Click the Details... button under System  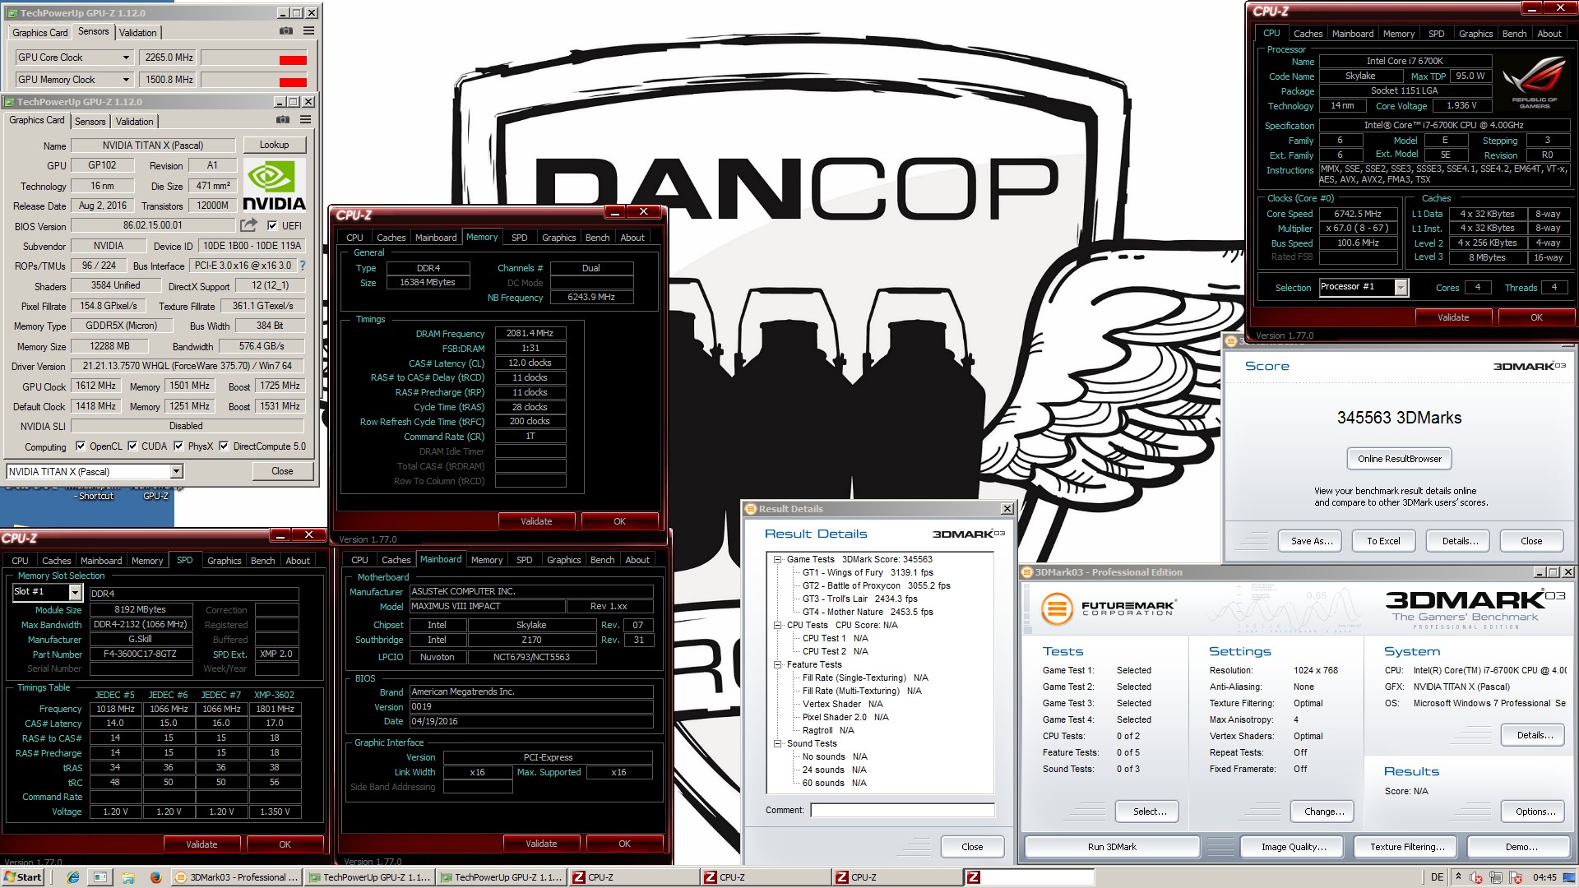click(1535, 735)
